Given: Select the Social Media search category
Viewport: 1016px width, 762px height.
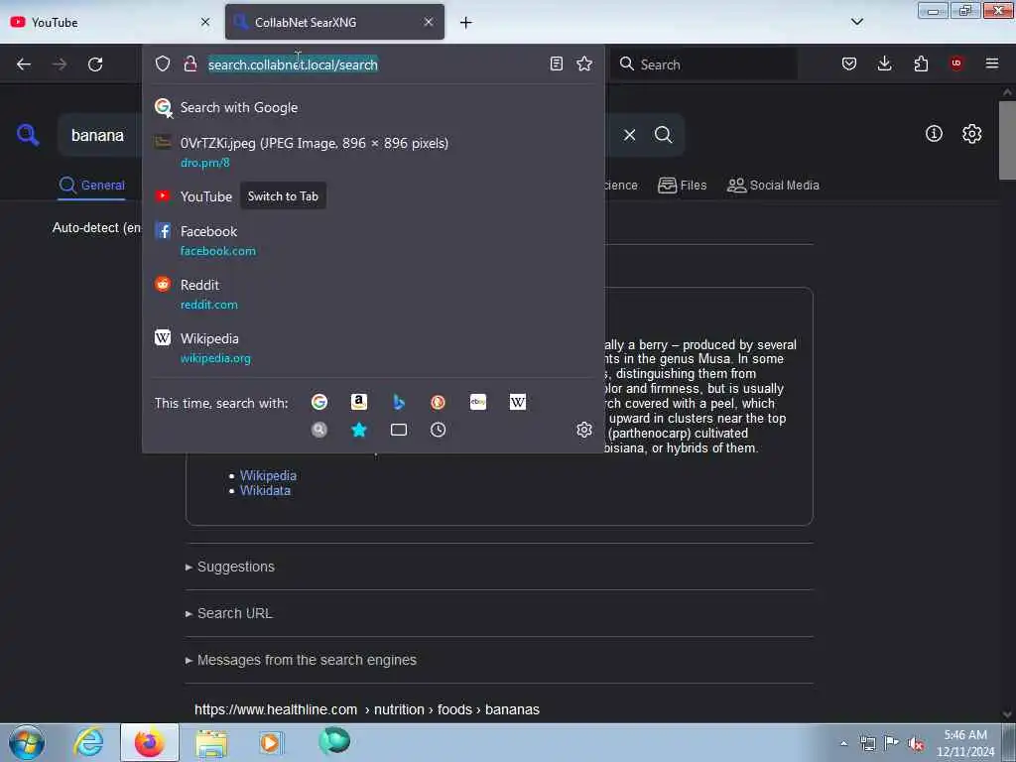Looking at the screenshot, I should point(773,186).
